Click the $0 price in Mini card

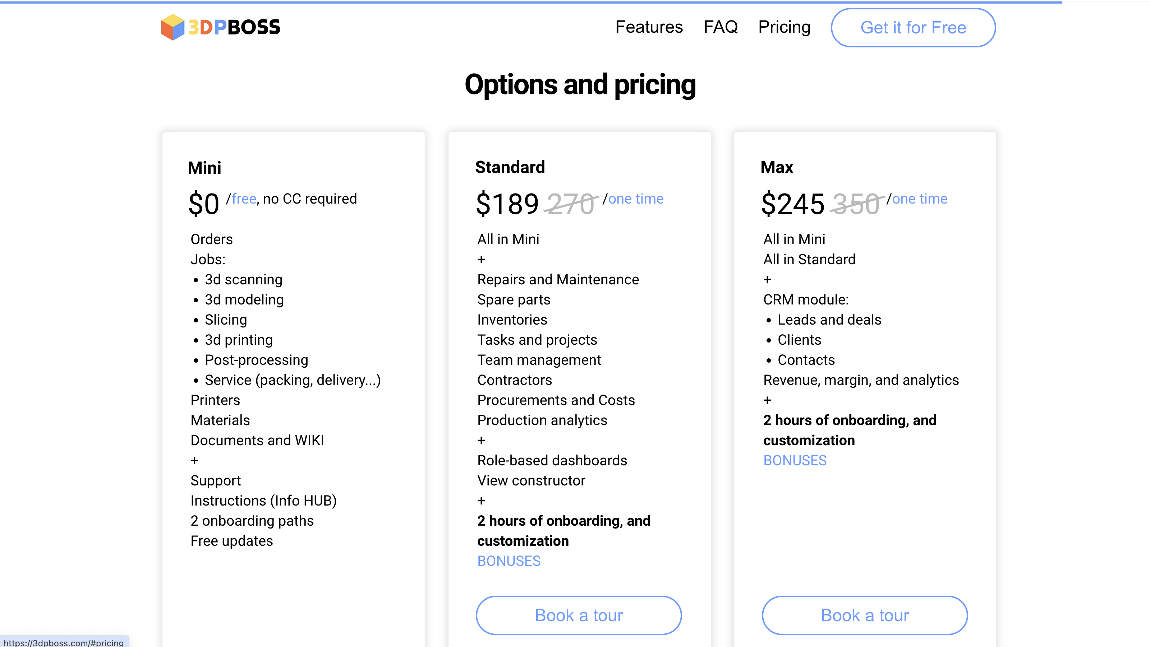(203, 204)
